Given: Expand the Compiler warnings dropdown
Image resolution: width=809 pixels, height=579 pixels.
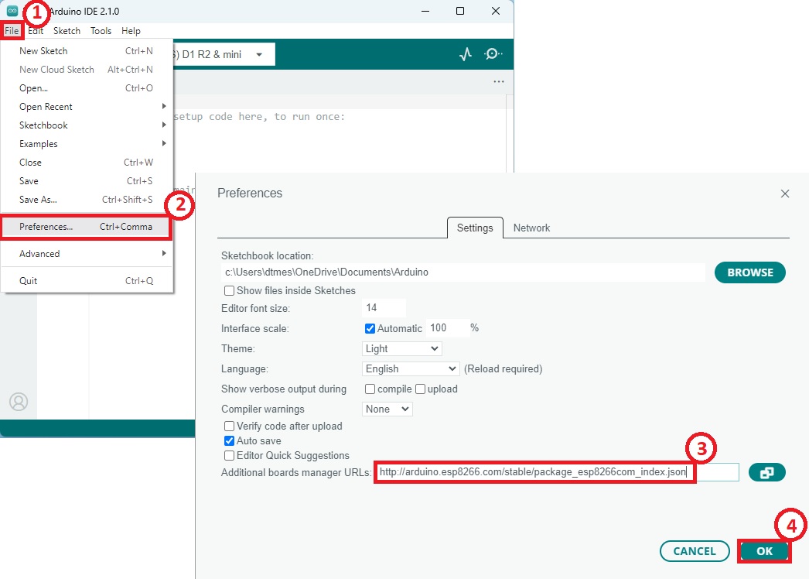Looking at the screenshot, I should pyautogui.click(x=387, y=409).
